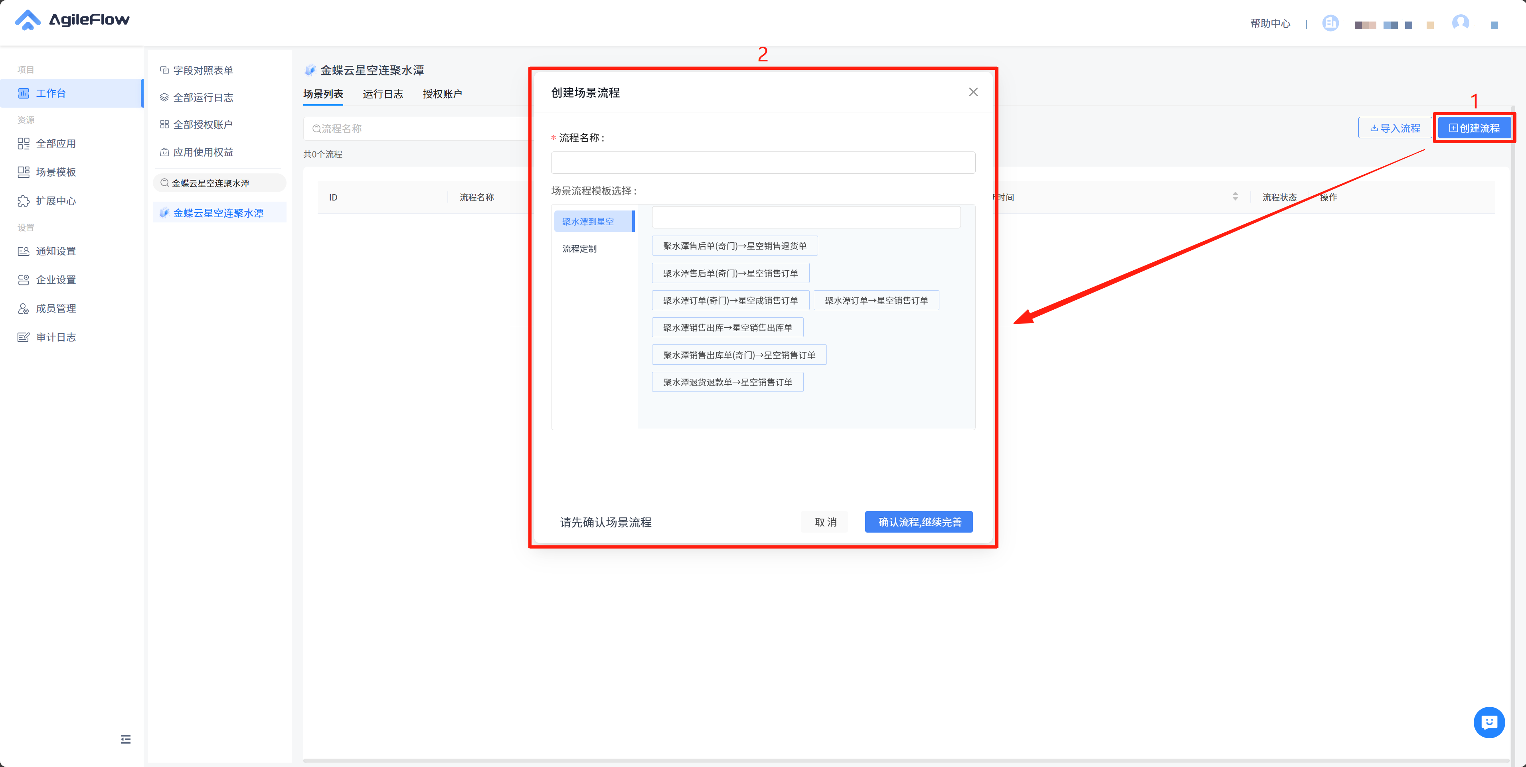
Task: Click the 流程名称 input in dialog
Action: [x=763, y=163]
